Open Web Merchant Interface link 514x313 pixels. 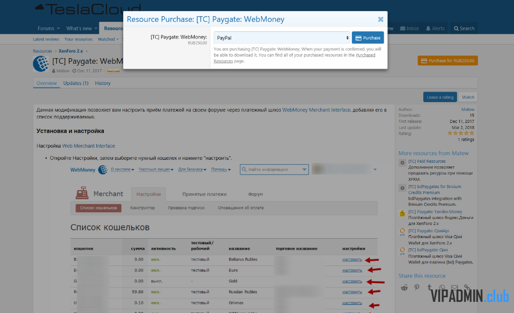point(89,146)
